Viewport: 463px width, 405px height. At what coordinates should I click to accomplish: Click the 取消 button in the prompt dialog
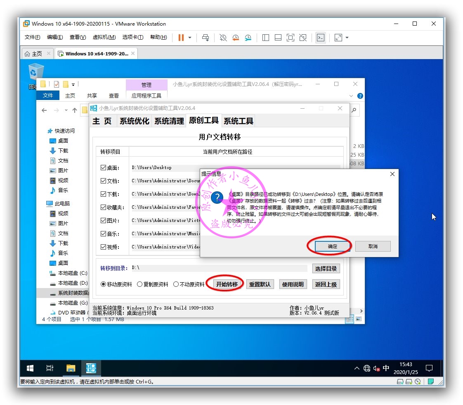tap(373, 246)
